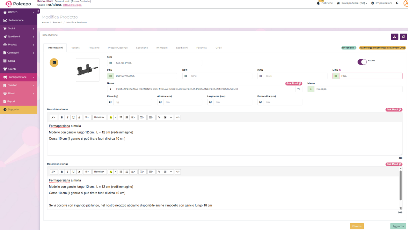
Task: Switch to the Prezzi e Giacenze tab
Action: 118,48
